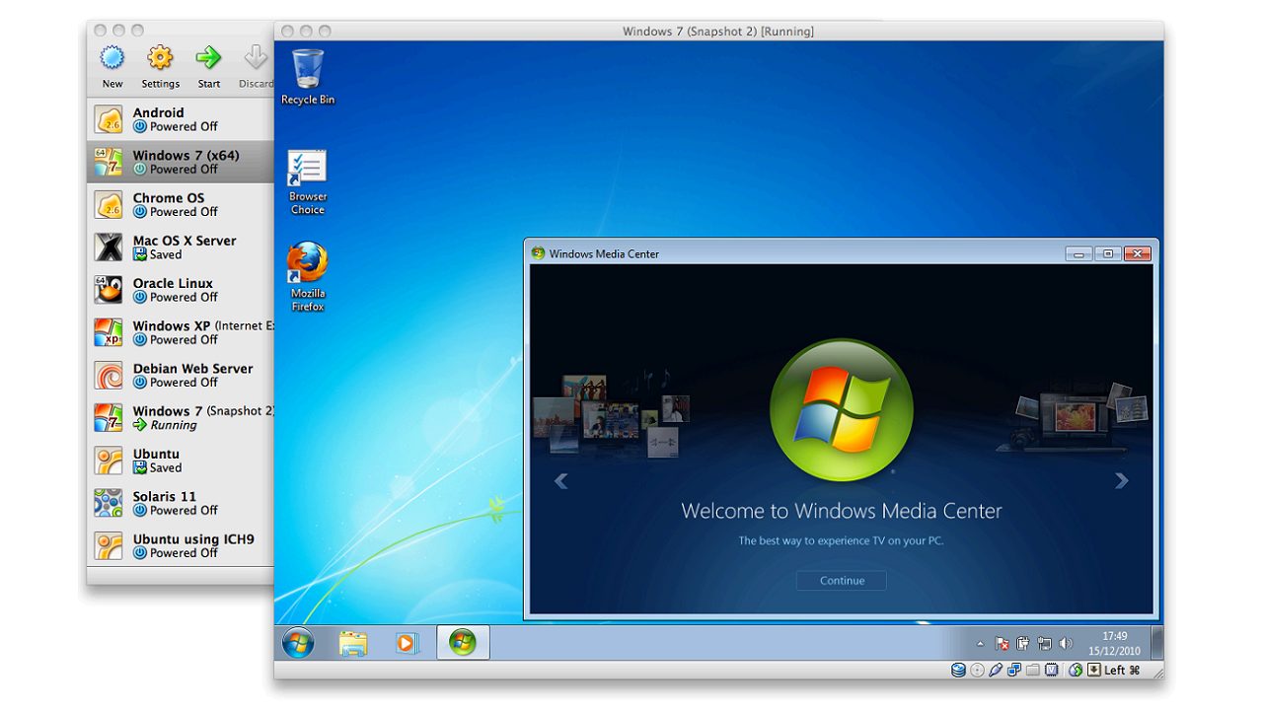The image size is (1263, 710).
Task: Open Windows Explorer from the guest taskbar
Action: pos(353,643)
